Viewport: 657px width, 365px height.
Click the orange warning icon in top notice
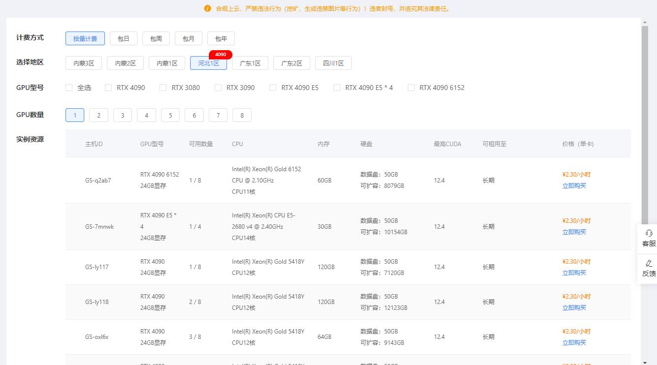tap(207, 9)
